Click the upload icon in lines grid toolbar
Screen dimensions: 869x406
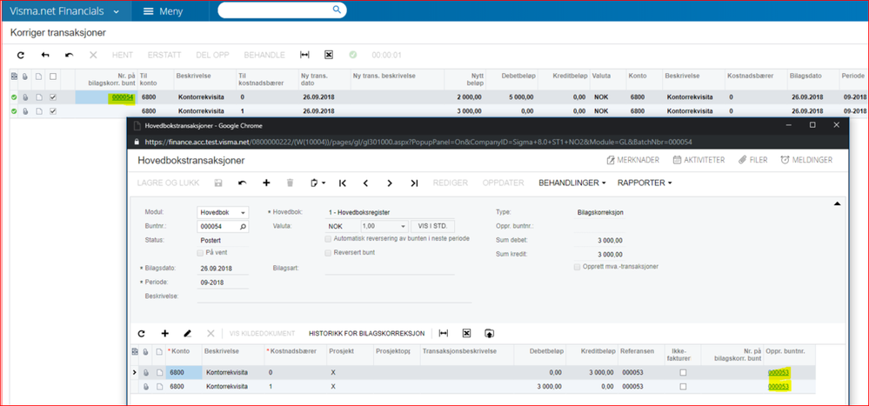489,333
